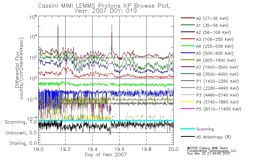Click the bright red A3 legend line swatch
This screenshot has width=255, height=161.
coord(188,39)
